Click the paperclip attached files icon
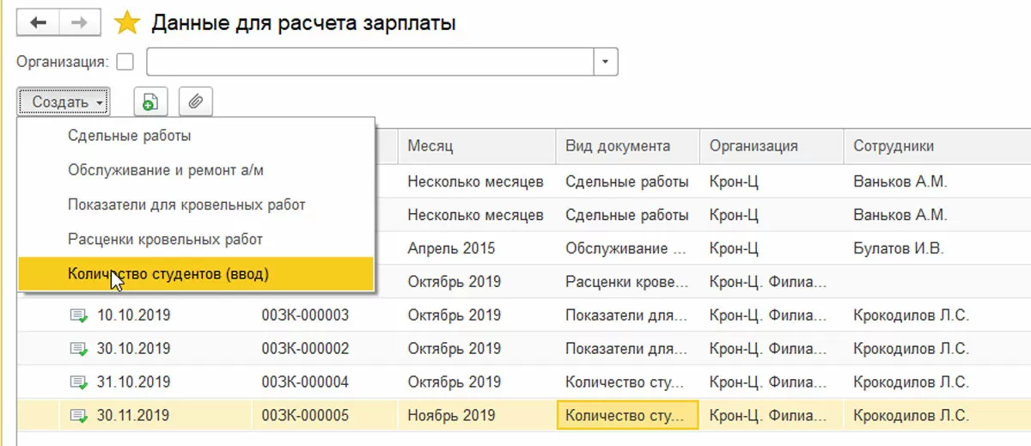 point(196,102)
